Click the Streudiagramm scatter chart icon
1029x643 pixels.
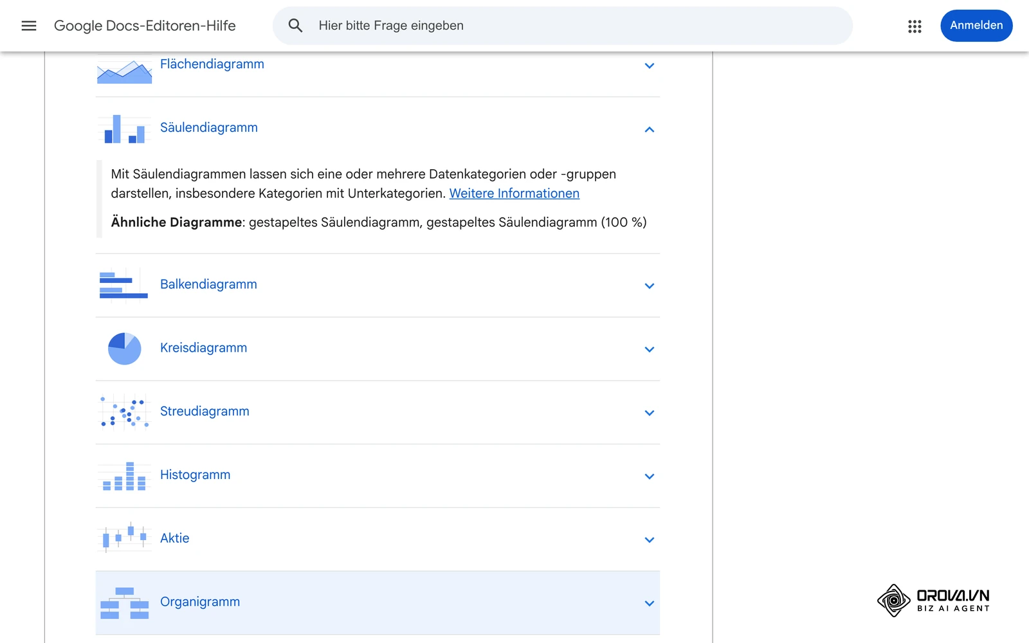click(125, 412)
